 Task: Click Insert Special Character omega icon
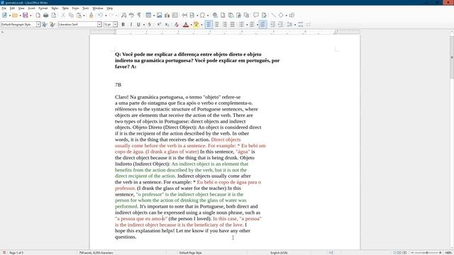click(202, 16)
